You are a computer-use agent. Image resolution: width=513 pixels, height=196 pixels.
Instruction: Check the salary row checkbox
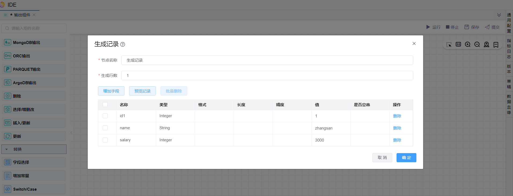pyautogui.click(x=105, y=140)
